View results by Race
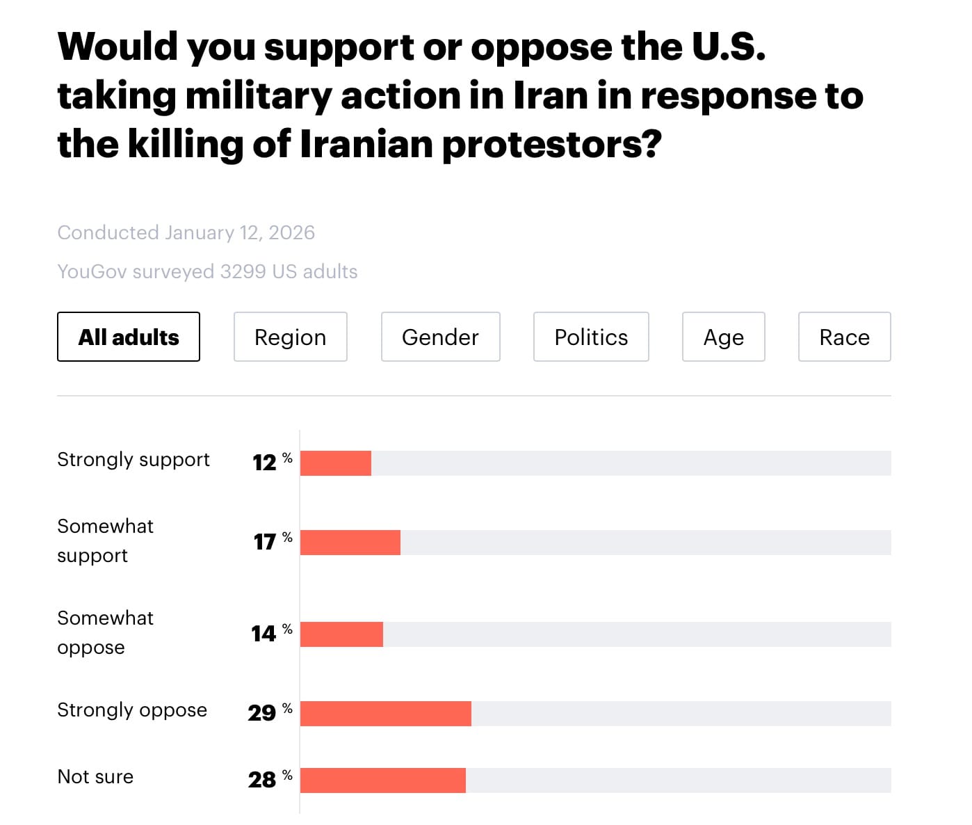Image resolution: width=972 pixels, height=825 pixels. tap(844, 337)
